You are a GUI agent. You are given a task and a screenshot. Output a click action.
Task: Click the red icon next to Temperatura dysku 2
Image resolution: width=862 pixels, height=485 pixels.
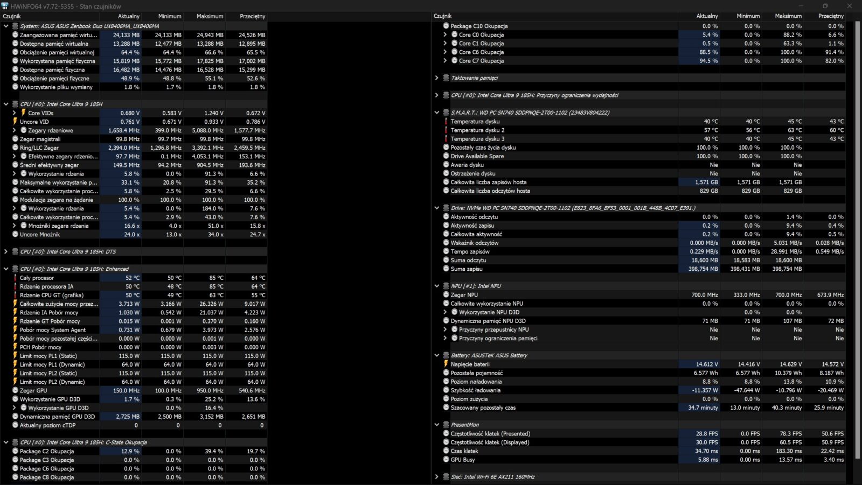[x=446, y=130]
